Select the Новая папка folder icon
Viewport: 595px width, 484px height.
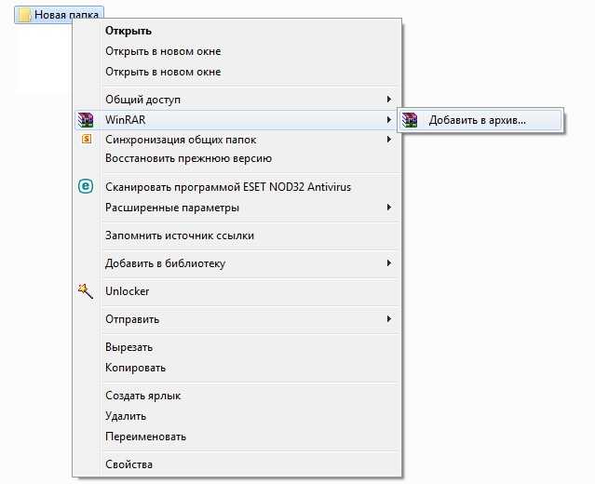24,15
